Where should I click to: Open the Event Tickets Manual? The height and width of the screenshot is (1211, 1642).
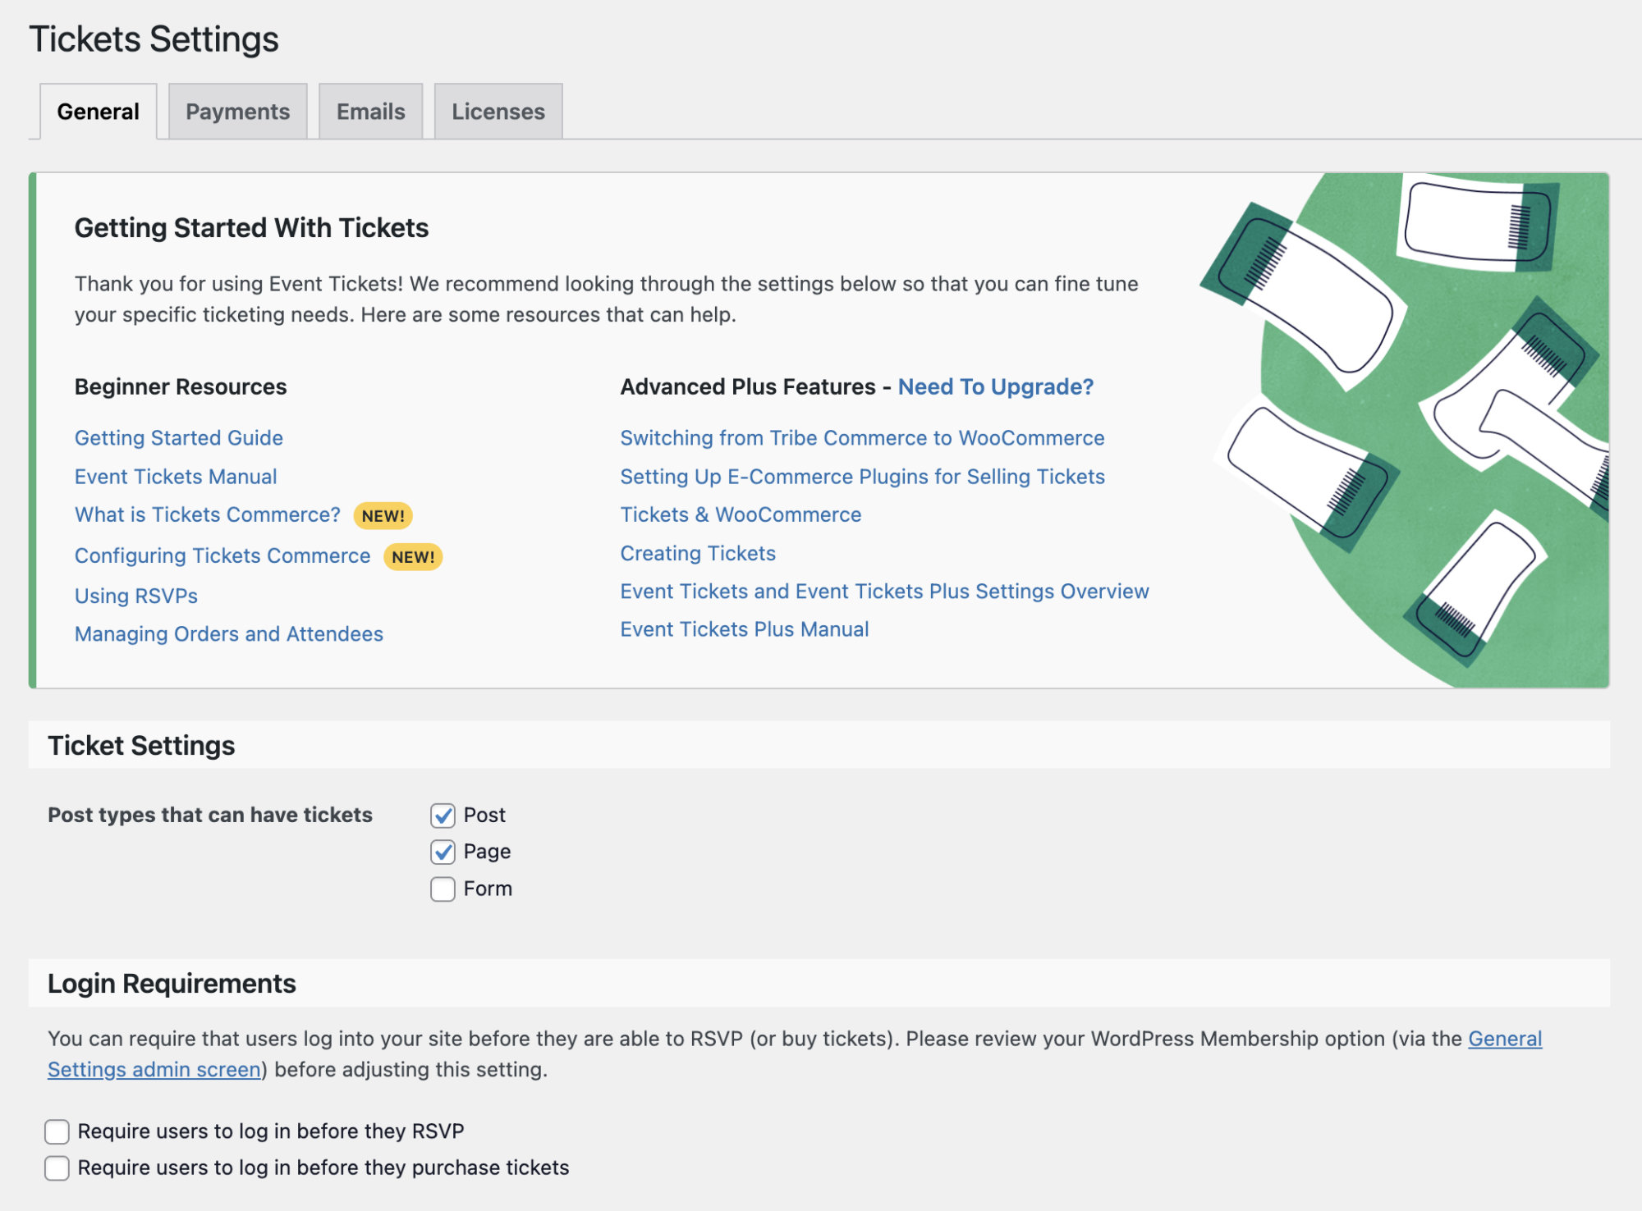pyautogui.click(x=176, y=476)
